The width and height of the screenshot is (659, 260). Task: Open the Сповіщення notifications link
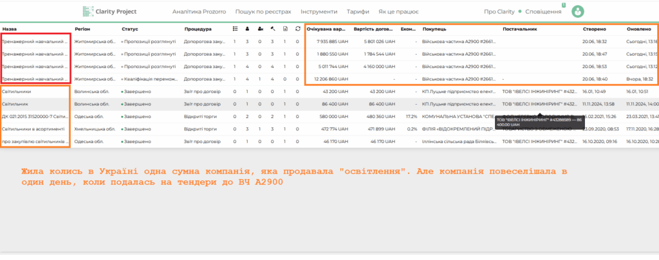pyautogui.click(x=543, y=12)
